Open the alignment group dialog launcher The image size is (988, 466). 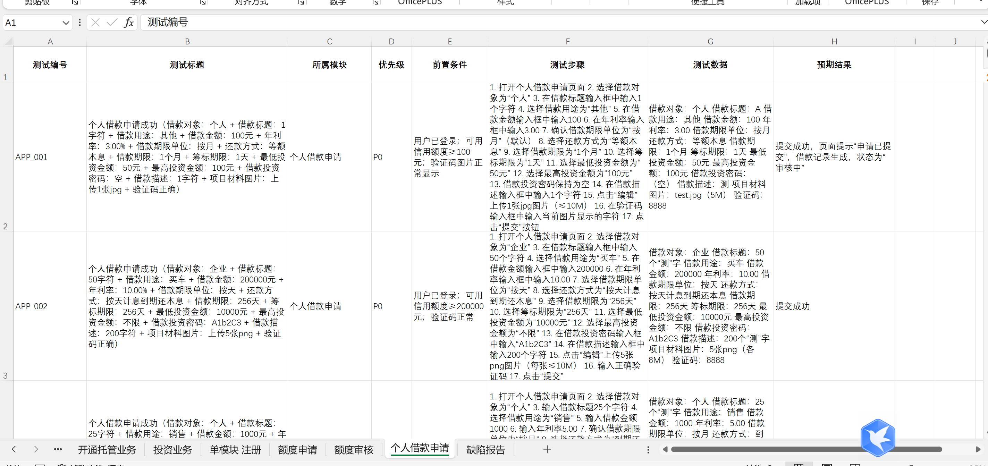(301, 3)
